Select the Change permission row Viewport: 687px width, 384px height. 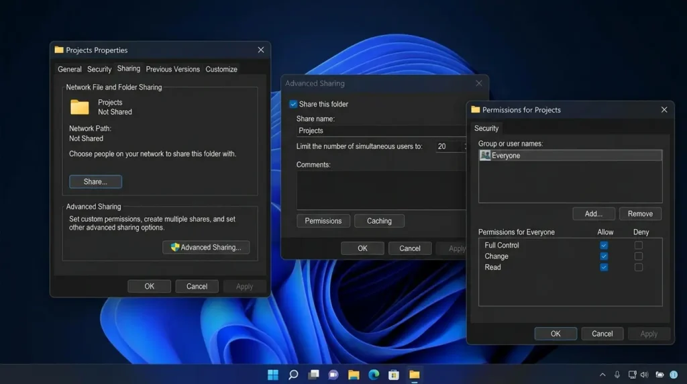point(570,256)
